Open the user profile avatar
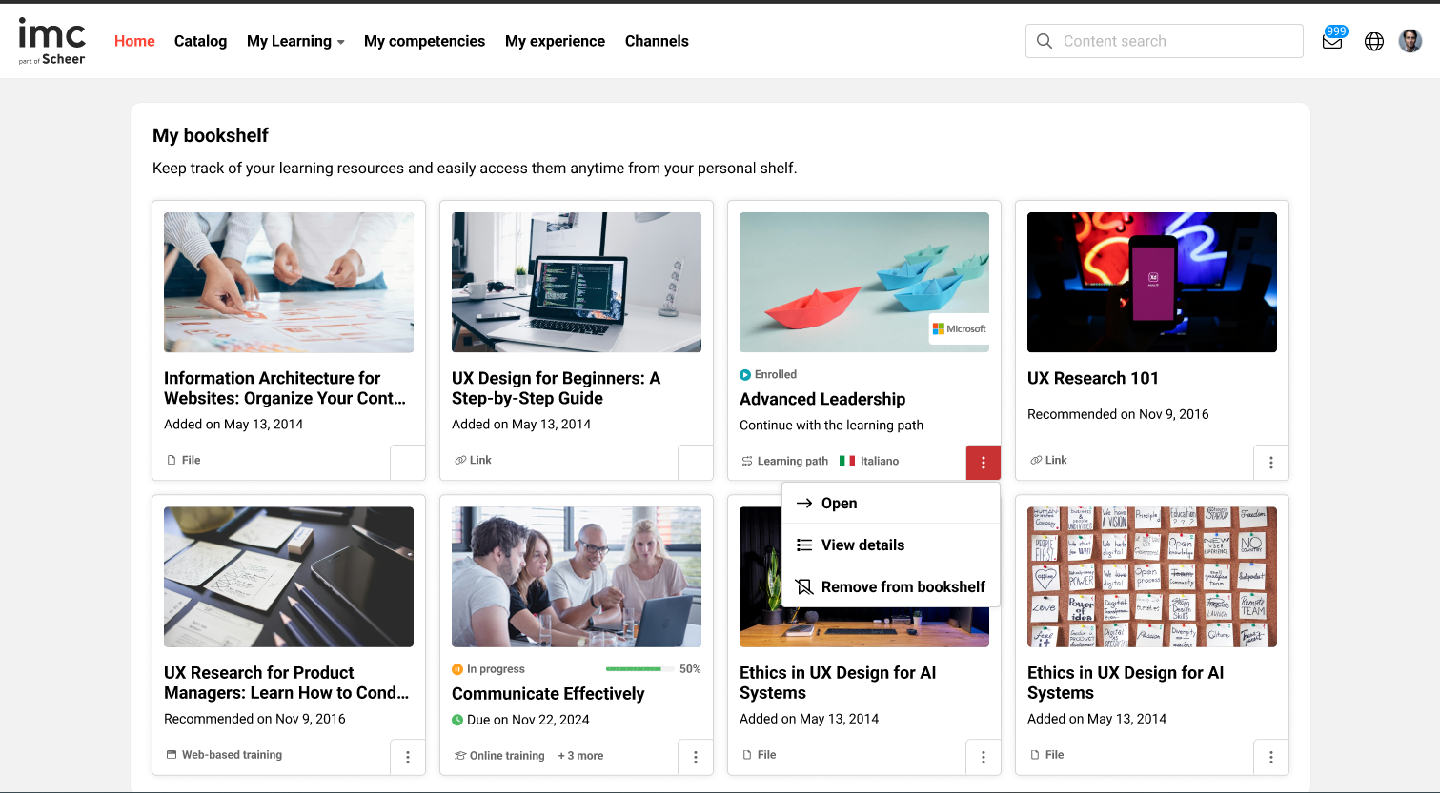Screen dimensions: 1440x793 [x=1410, y=41]
